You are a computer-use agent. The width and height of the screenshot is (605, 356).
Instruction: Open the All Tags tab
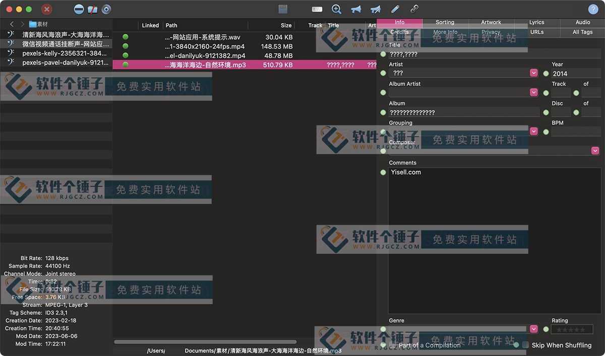pos(583,32)
